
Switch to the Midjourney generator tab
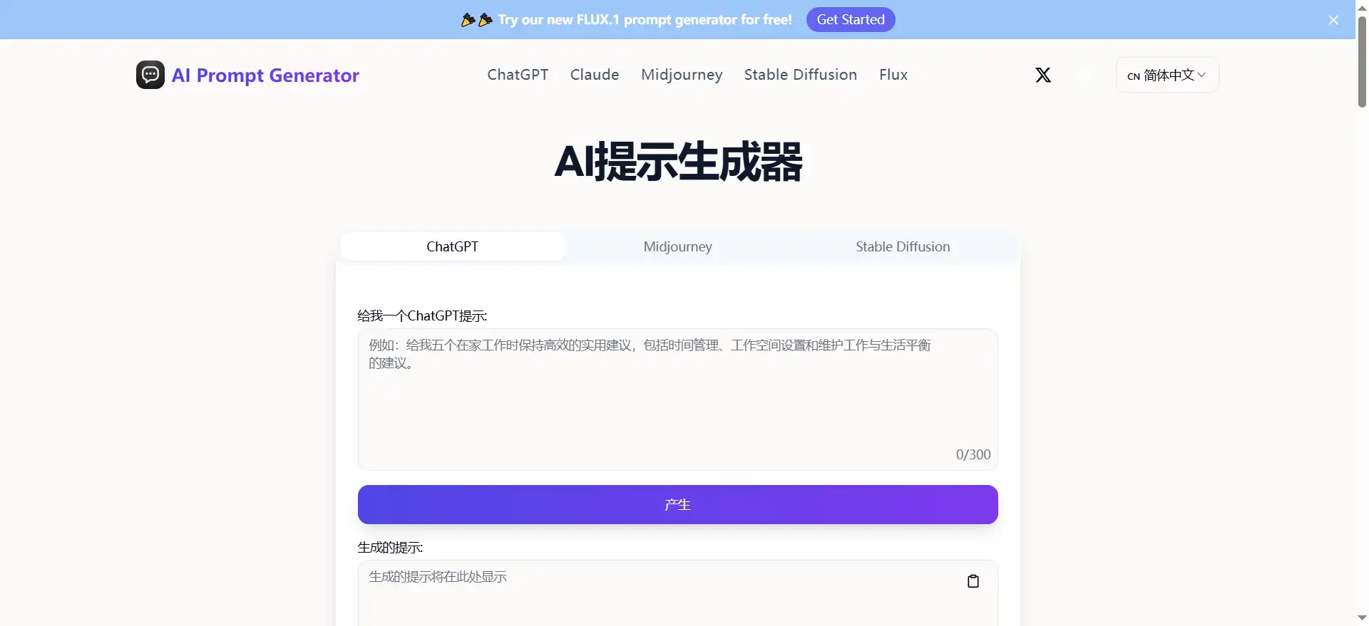[678, 246]
